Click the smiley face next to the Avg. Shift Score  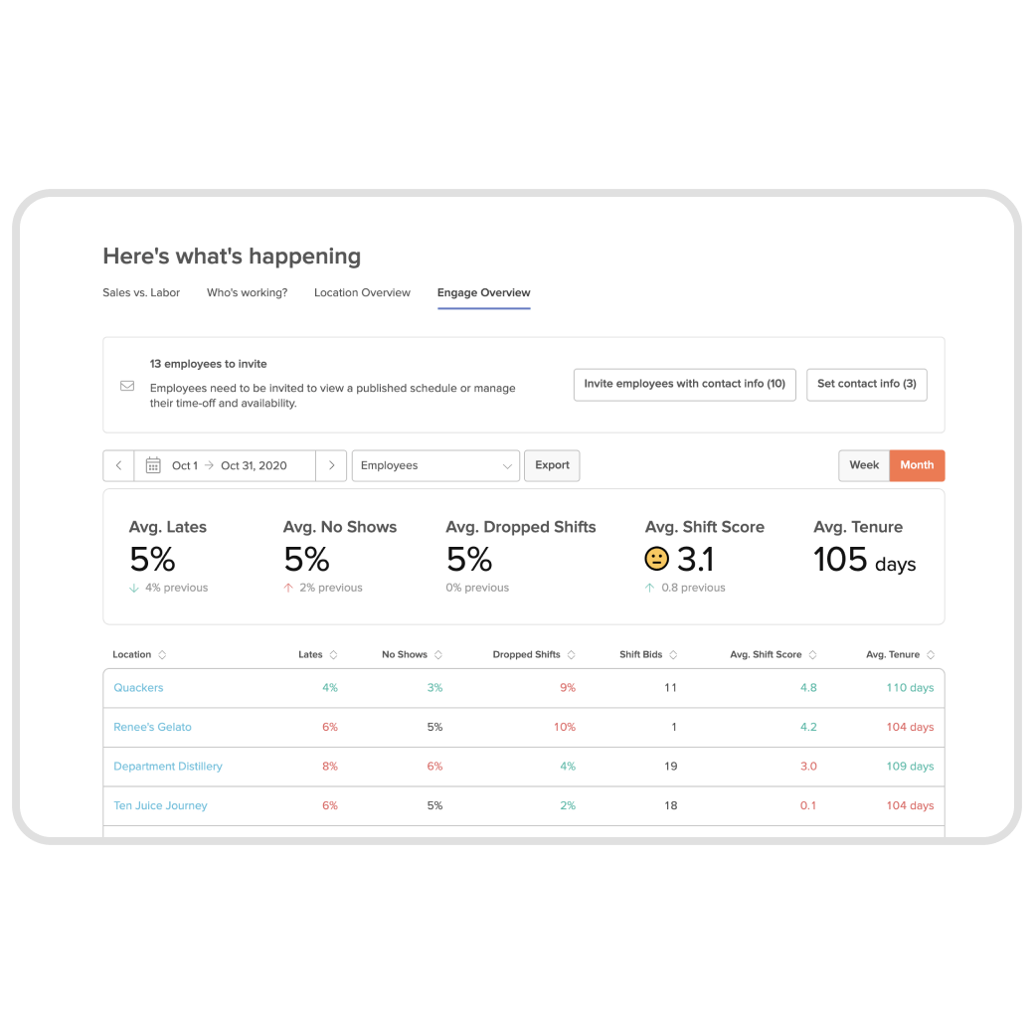pos(655,558)
